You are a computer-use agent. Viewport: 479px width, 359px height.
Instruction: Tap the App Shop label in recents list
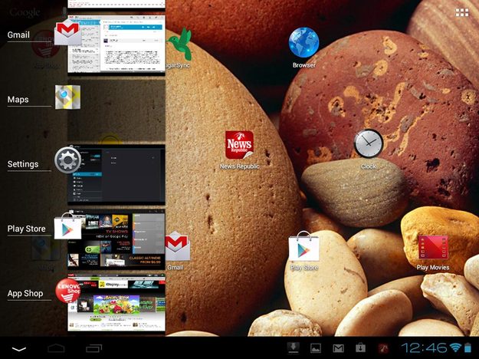coord(25,293)
